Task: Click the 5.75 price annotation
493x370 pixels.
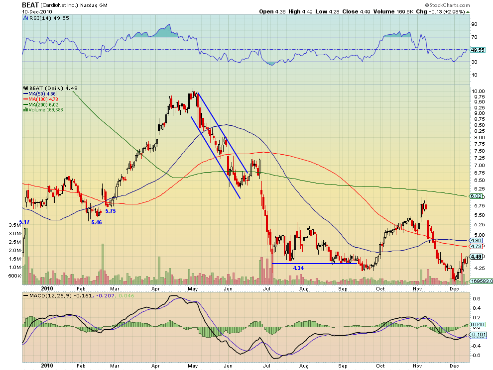Action: [111, 211]
